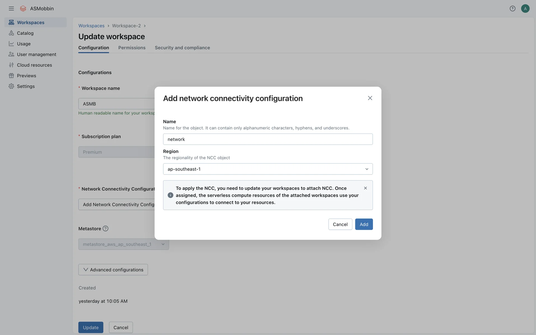This screenshot has width=536, height=335.
Task: Open the Region dropdown ap-southeast-1
Action: pos(268,169)
